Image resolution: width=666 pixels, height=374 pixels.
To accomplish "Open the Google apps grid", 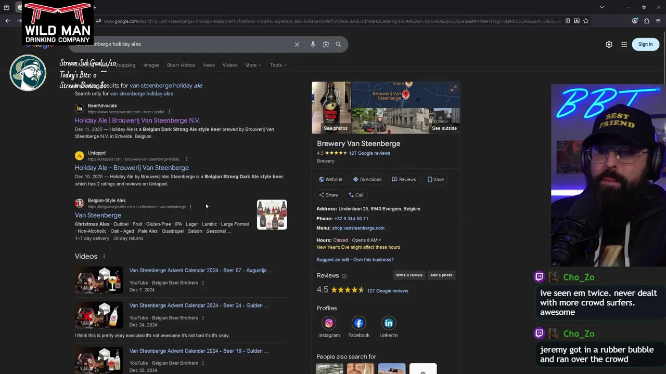I will click(x=624, y=44).
